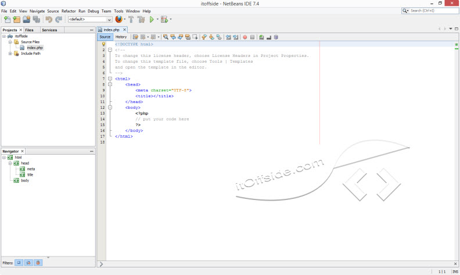The image size is (460, 275).
Task: Fold the <html> block at line 7
Action: [110, 78]
